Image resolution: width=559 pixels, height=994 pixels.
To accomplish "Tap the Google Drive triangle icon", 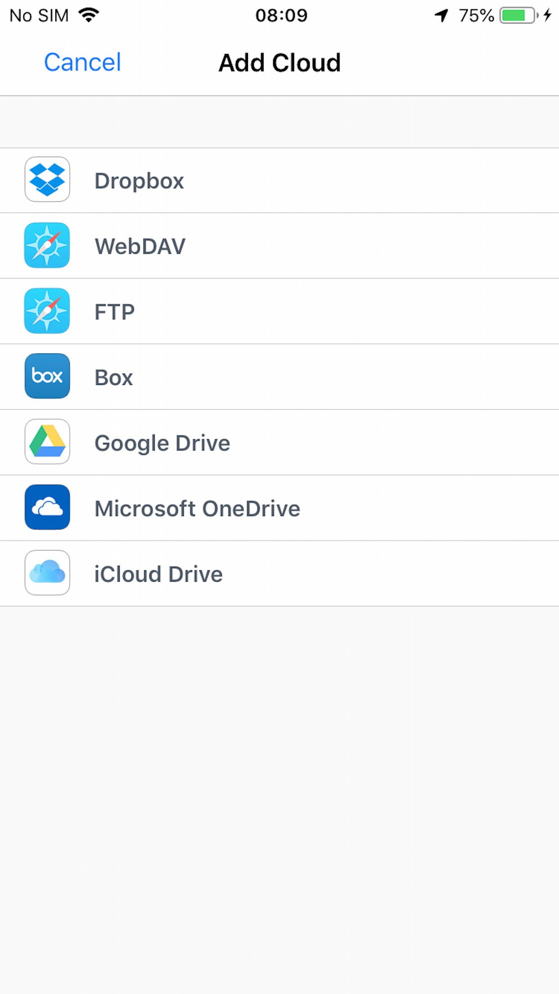I will (x=47, y=442).
